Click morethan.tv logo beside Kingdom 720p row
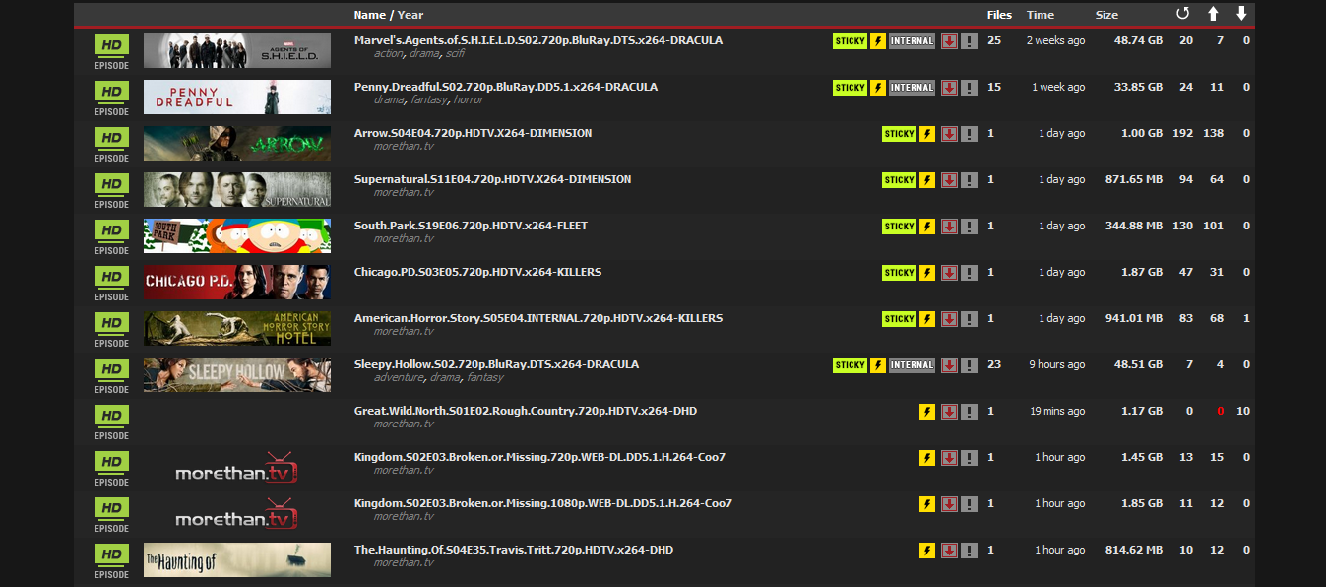The image size is (1326, 587). pos(237,468)
